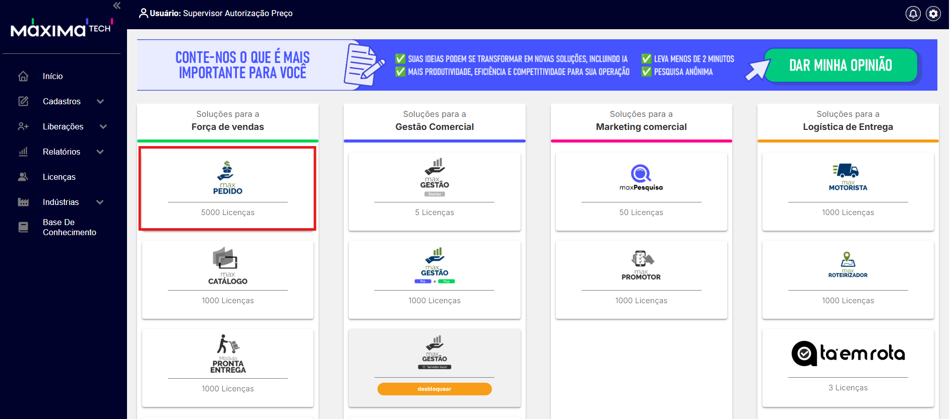Click the Dar Minha Opinião button
Viewport: 950px width, 419px height.
point(841,65)
